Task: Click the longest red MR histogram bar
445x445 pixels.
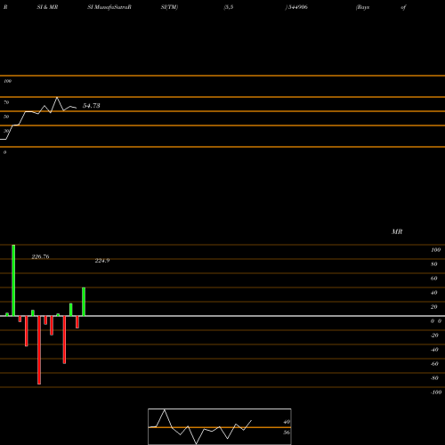Action: click(39, 350)
